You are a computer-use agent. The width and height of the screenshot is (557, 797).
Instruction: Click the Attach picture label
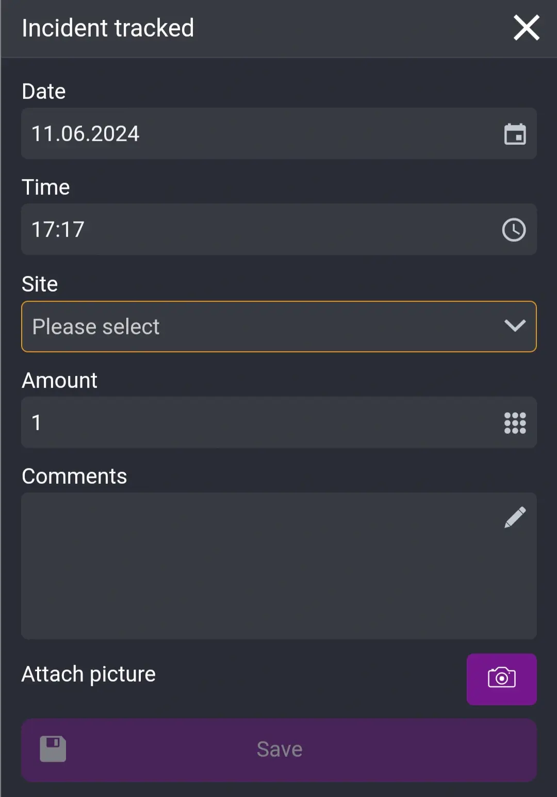88,673
